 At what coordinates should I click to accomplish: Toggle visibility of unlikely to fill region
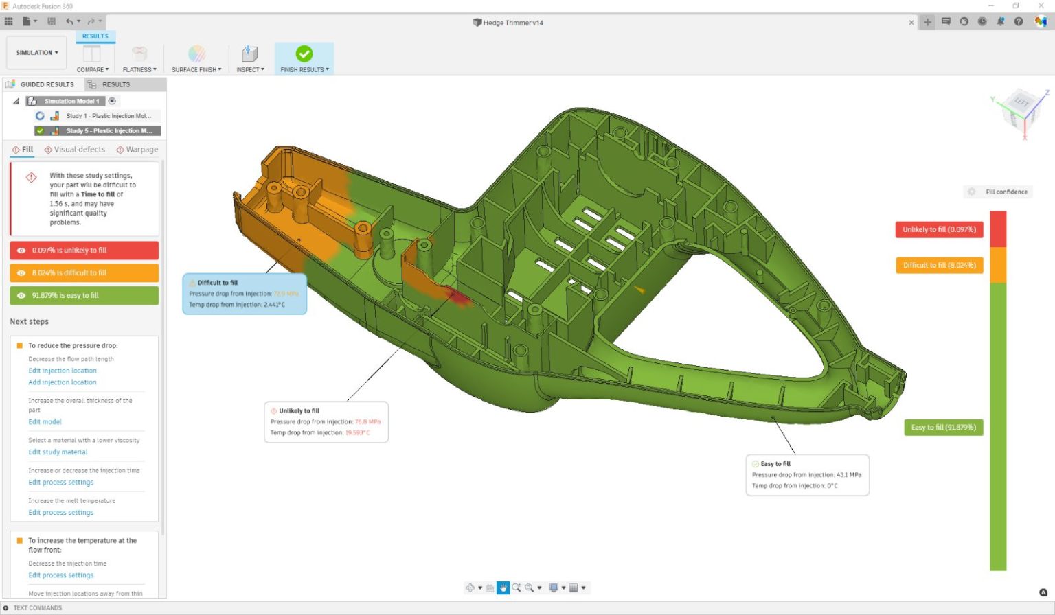(x=21, y=251)
